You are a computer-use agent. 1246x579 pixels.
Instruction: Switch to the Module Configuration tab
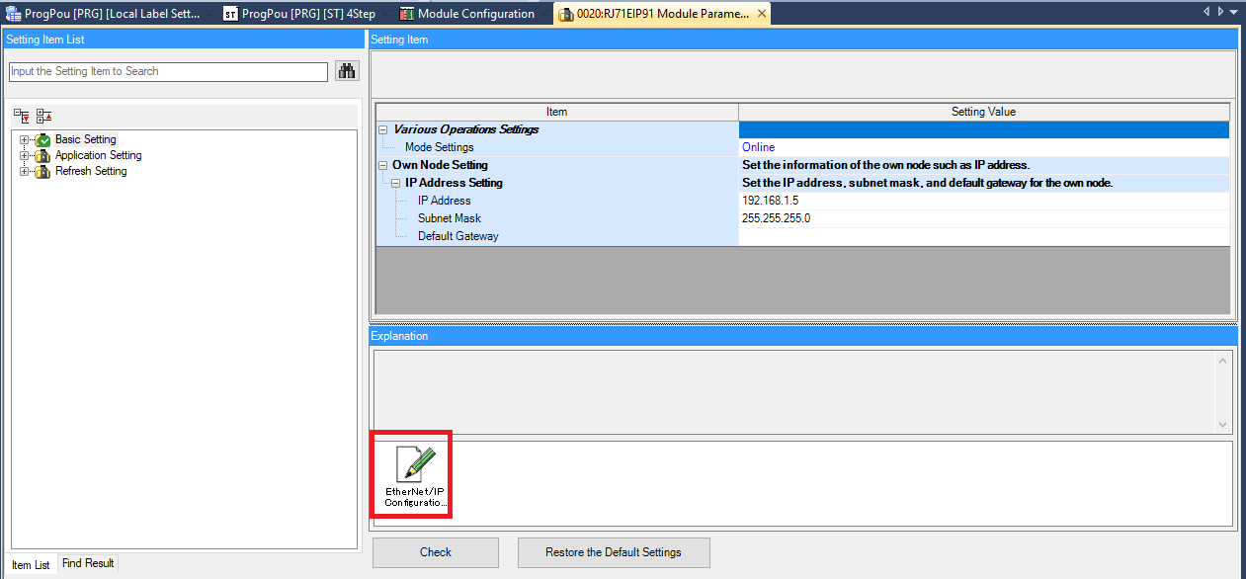pyautogui.click(x=474, y=14)
